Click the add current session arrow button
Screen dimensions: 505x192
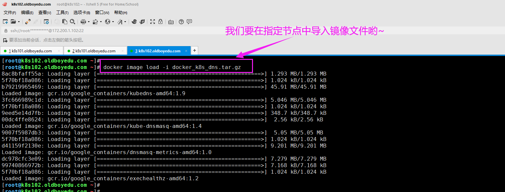click(5, 40)
